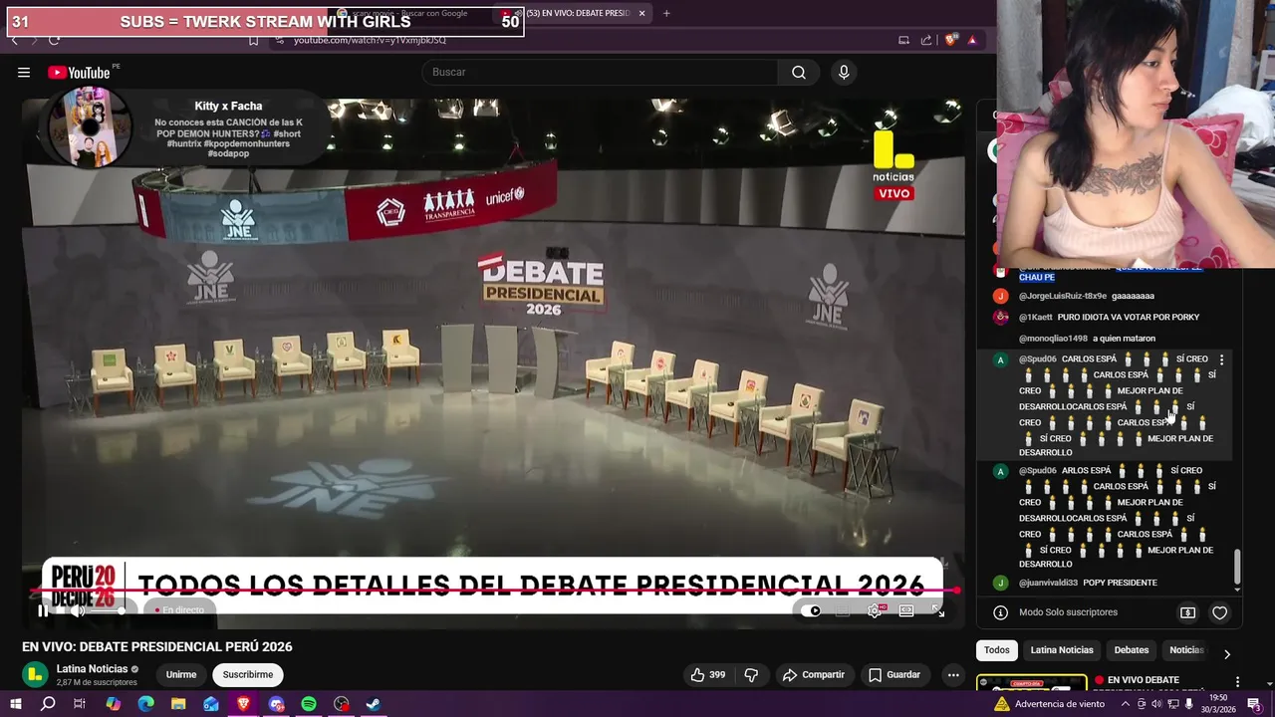This screenshot has height=717, width=1275.
Task: Open the Brave Rewards triangle icon
Action: pos(972,40)
